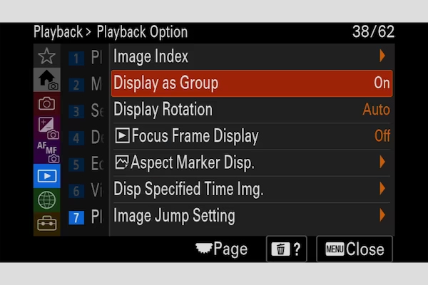Select submenu group number 4

(x=76, y=138)
